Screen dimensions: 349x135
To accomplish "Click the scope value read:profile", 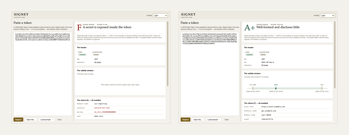I will [268, 119].
